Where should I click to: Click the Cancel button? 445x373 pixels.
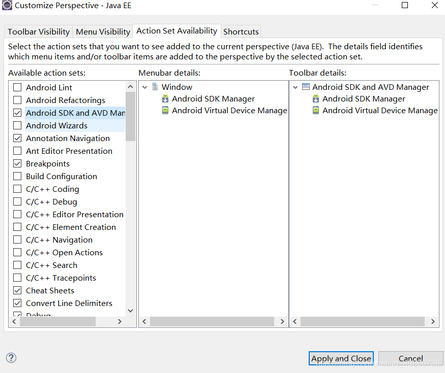pos(410,359)
